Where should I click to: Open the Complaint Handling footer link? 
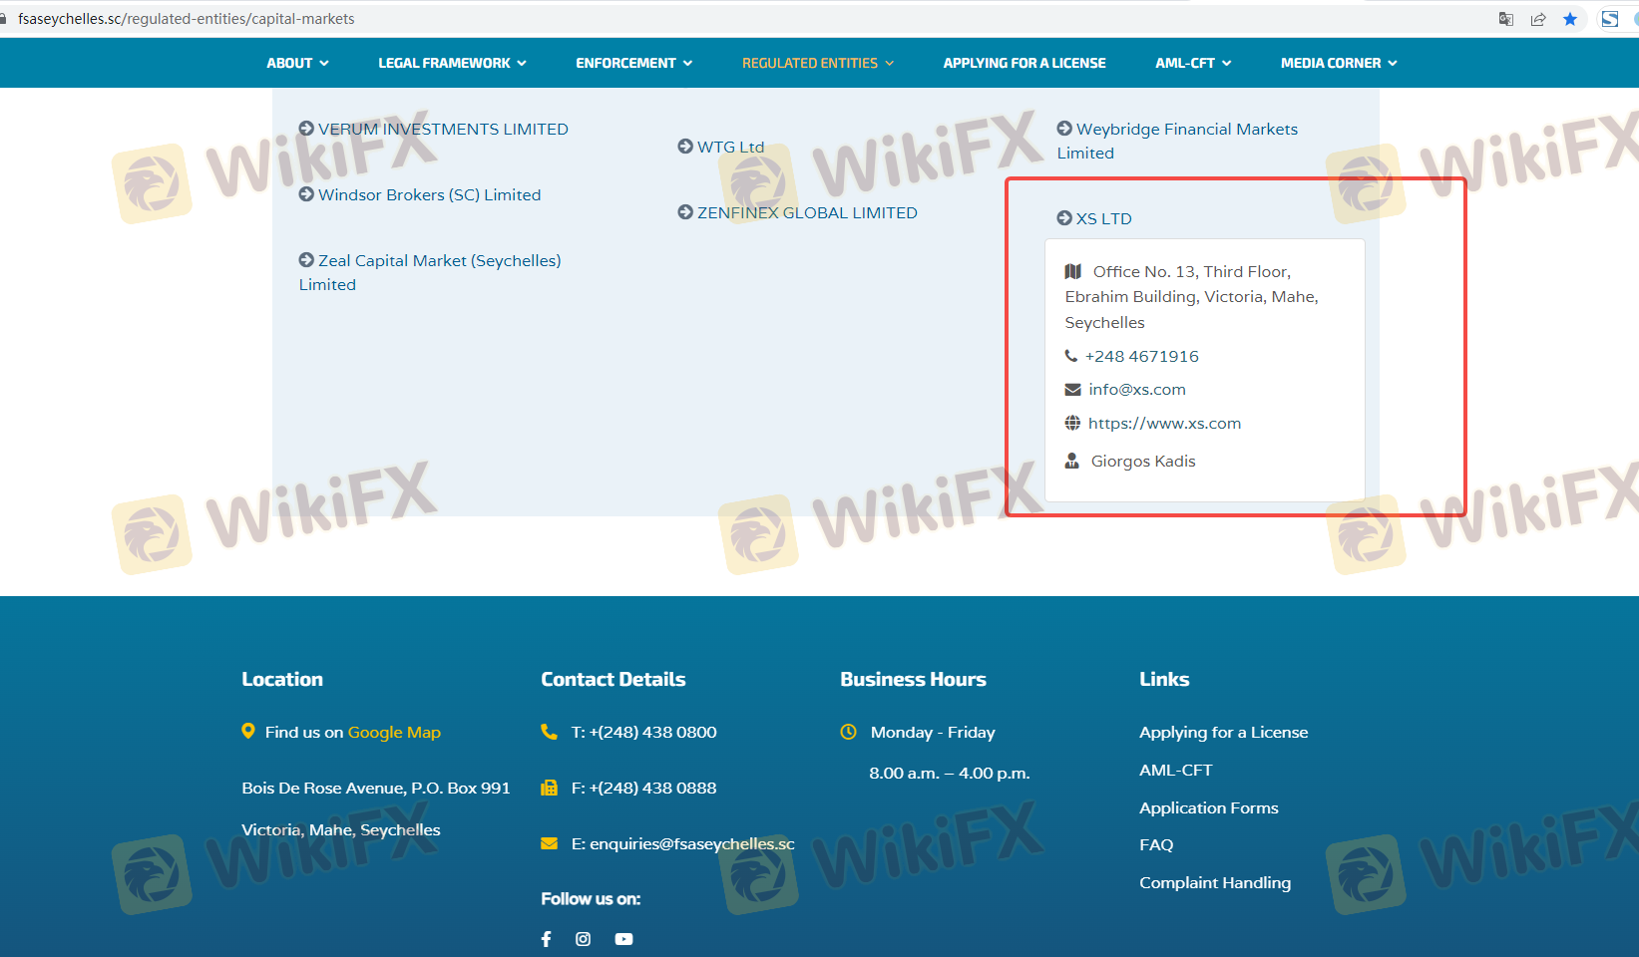1215,882
